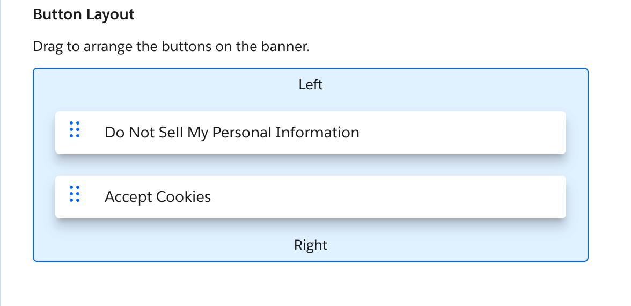Grab the six-dot grip on the second card
Image resolution: width=631 pixels, height=306 pixels.
[75, 194]
